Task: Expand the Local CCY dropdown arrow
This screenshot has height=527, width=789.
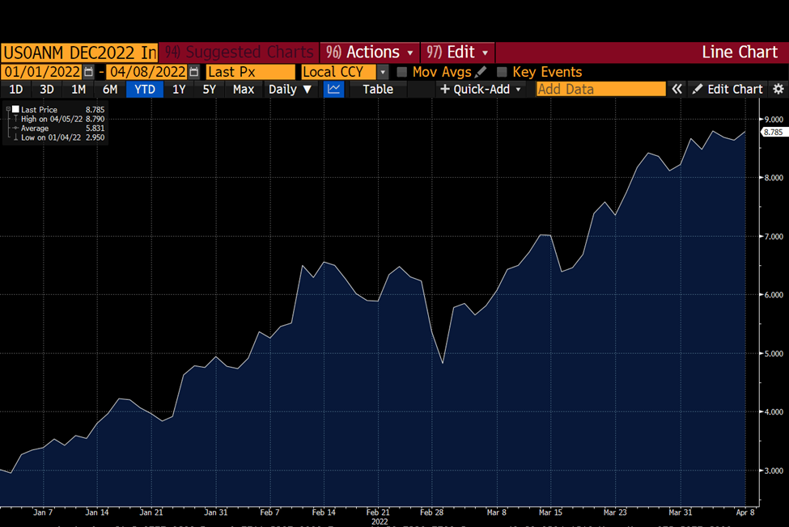Action: [x=383, y=72]
